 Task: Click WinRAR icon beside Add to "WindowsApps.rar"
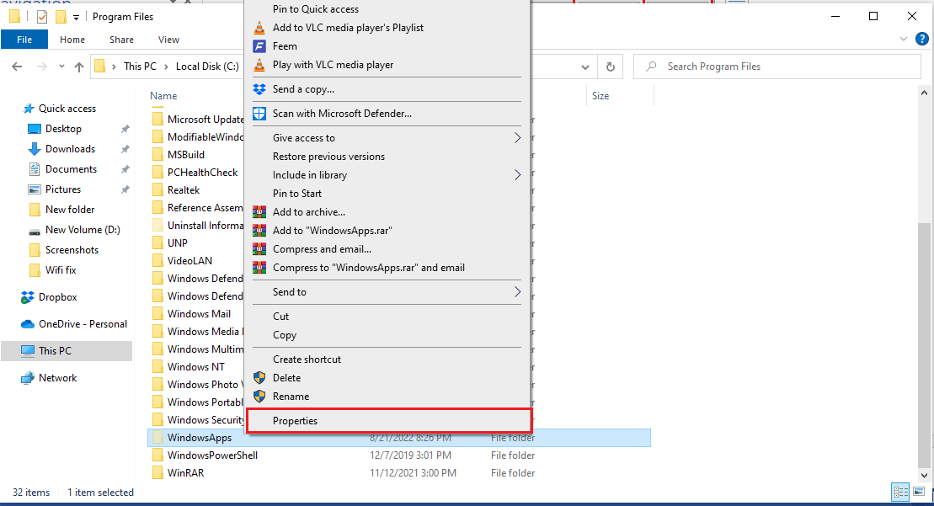[259, 231]
